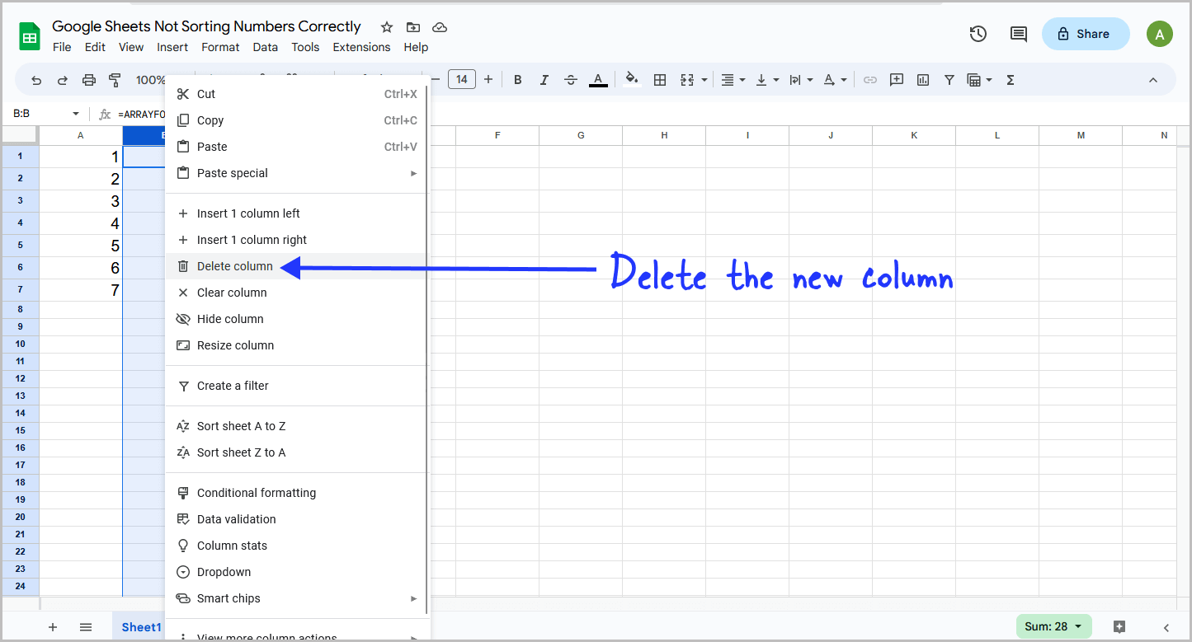Click the merge cells icon
Image resolution: width=1192 pixels, height=642 pixels.
(x=686, y=80)
